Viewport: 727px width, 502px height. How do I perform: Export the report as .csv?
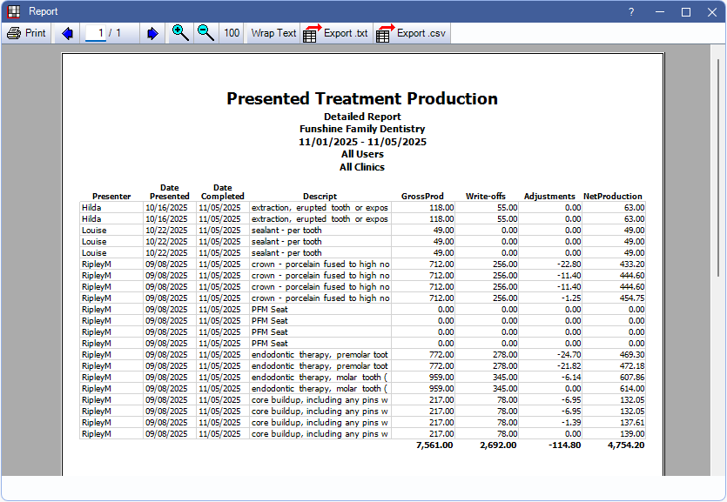click(410, 33)
